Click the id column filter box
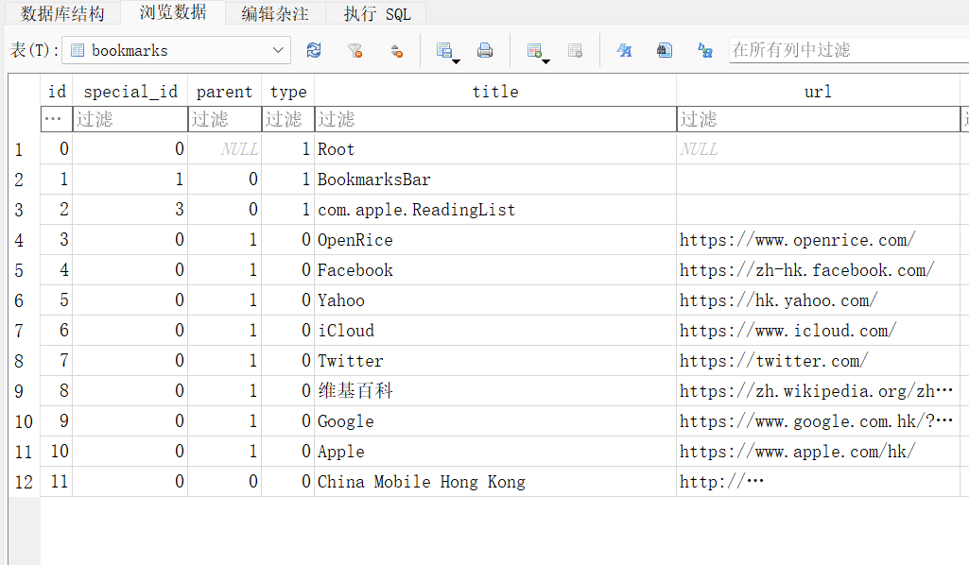Screen dimensions: 969x565 [x=57, y=119]
